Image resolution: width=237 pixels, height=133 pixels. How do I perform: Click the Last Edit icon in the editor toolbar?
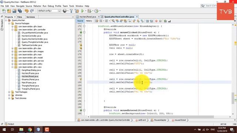(x=97, y=21)
